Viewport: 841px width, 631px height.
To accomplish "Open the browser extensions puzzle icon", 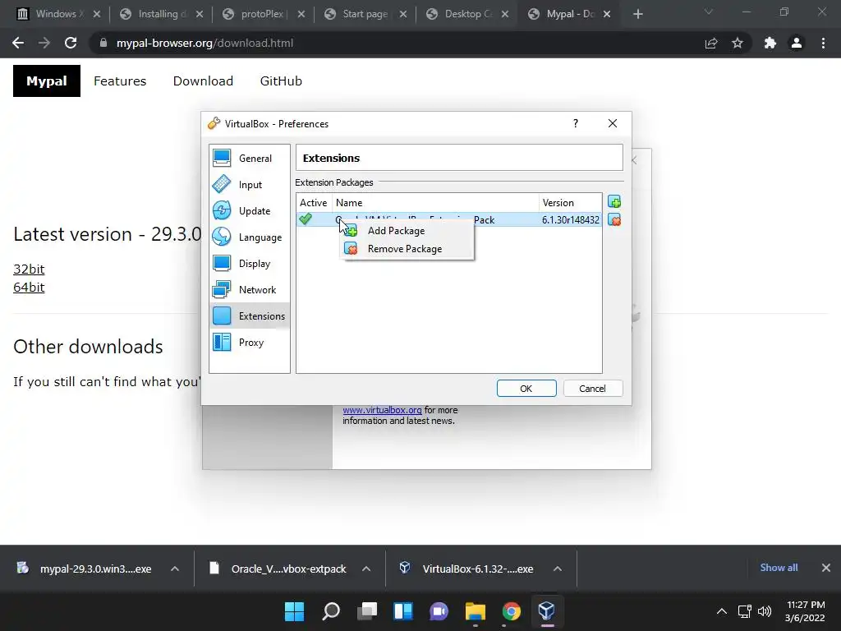I will (770, 43).
